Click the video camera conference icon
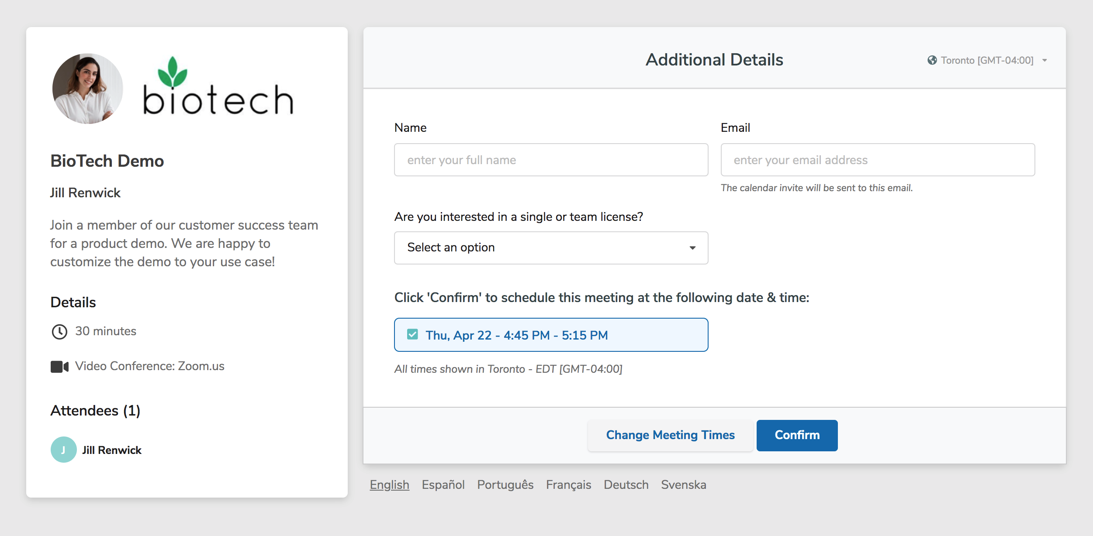This screenshot has height=536, width=1093. point(59,367)
